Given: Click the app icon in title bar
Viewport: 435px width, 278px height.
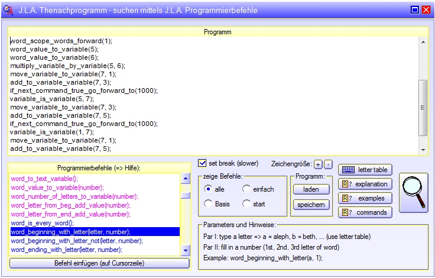Looking at the screenshot, I should pos(8,10).
